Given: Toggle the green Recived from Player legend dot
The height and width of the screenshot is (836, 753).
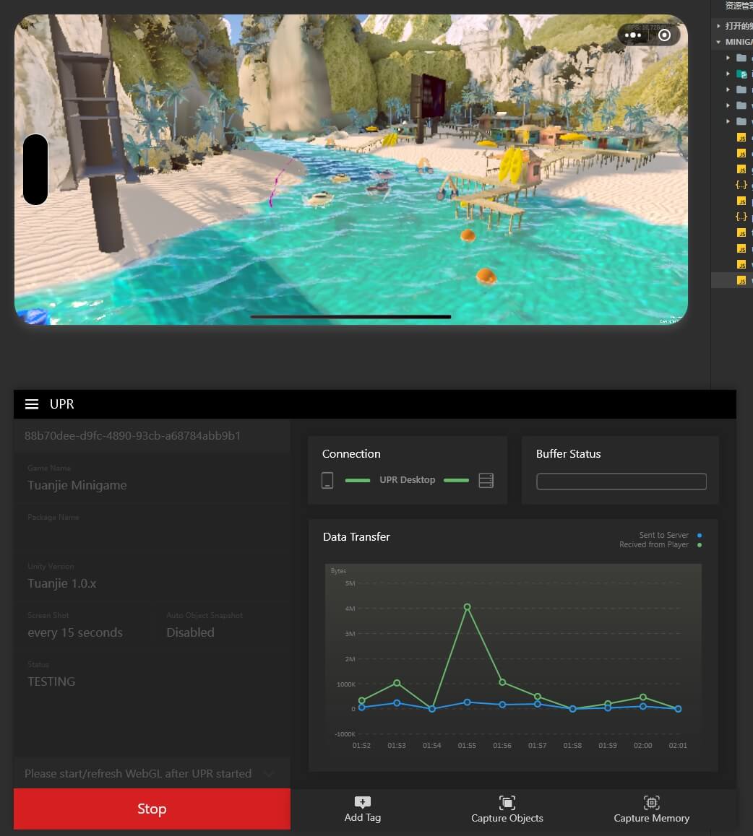Looking at the screenshot, I should click(699, 544).
